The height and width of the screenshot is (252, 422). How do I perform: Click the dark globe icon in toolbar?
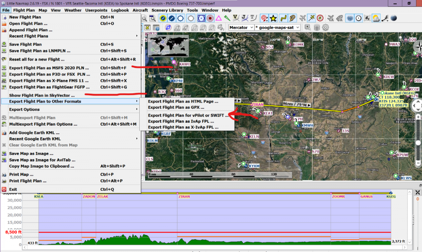(x=394, y=18)
